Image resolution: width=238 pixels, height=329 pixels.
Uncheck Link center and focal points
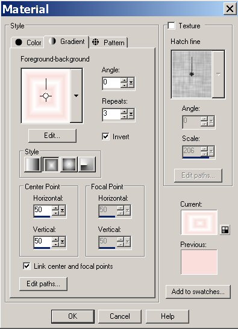(x=27, y=266)
